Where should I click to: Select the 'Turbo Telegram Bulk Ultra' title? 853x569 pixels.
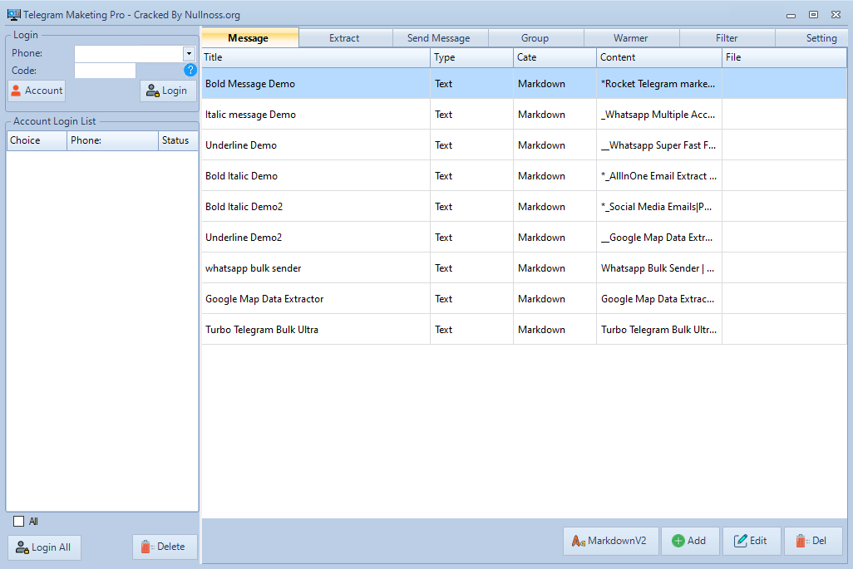click(262, 329)
